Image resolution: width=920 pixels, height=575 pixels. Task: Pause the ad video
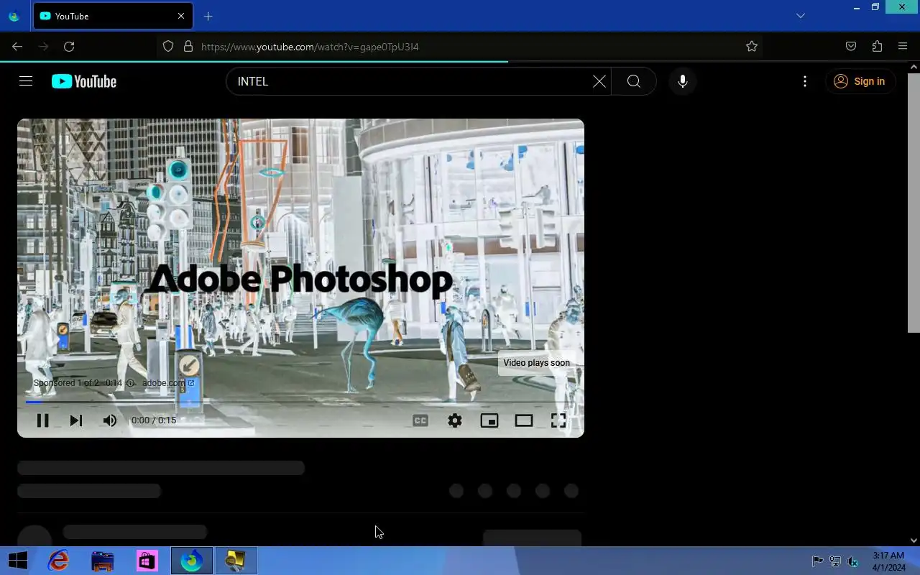pos(42,420)
